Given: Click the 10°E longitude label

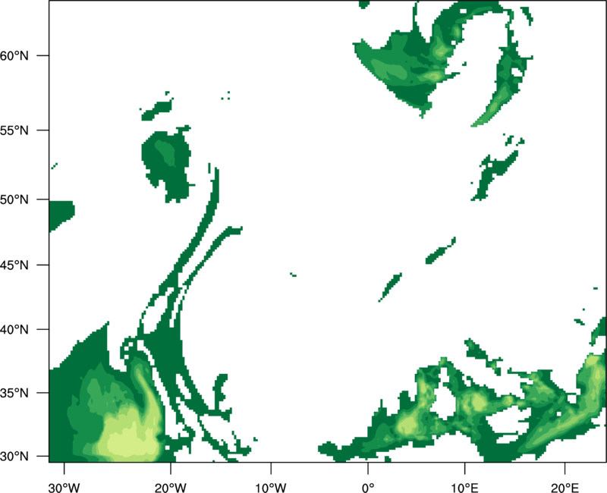Looking at the screenshot, I should 464,488.
